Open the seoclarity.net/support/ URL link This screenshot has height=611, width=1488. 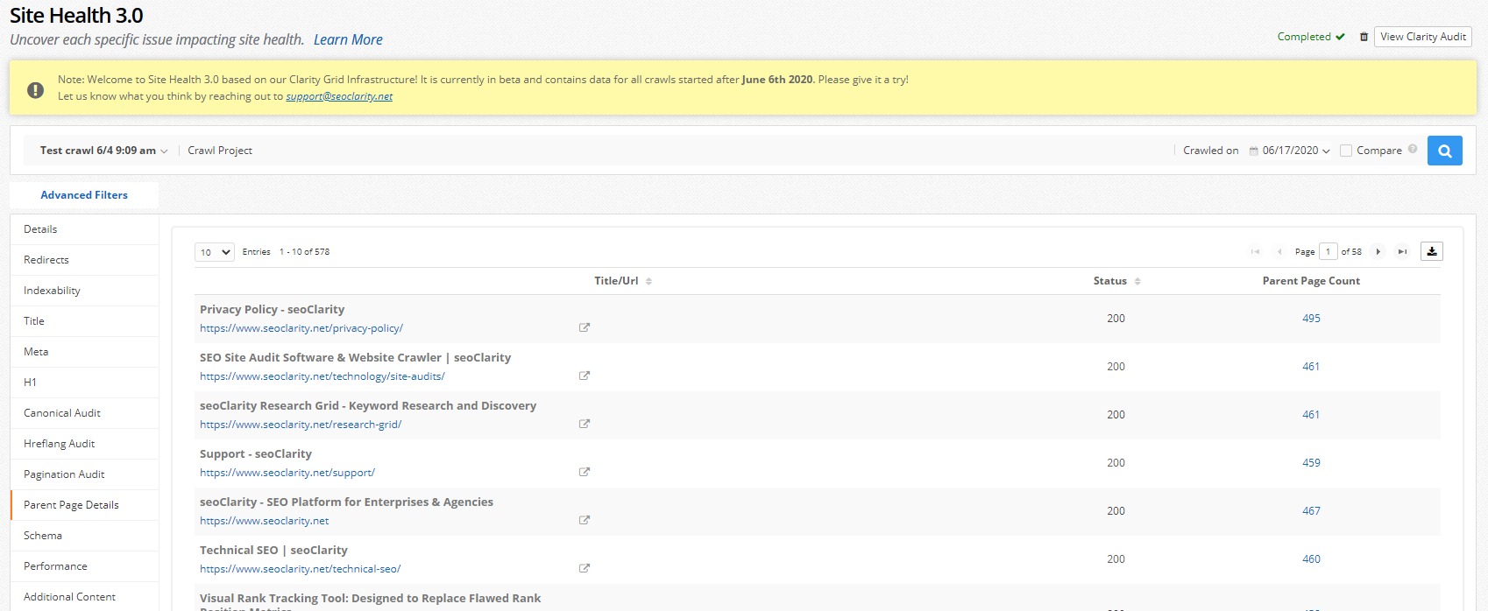pyautogui.click(x=287, y=473)
